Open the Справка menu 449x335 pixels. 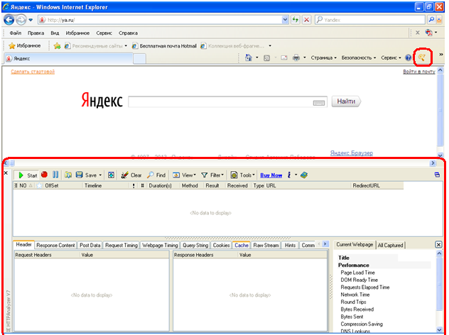(128, 33)
